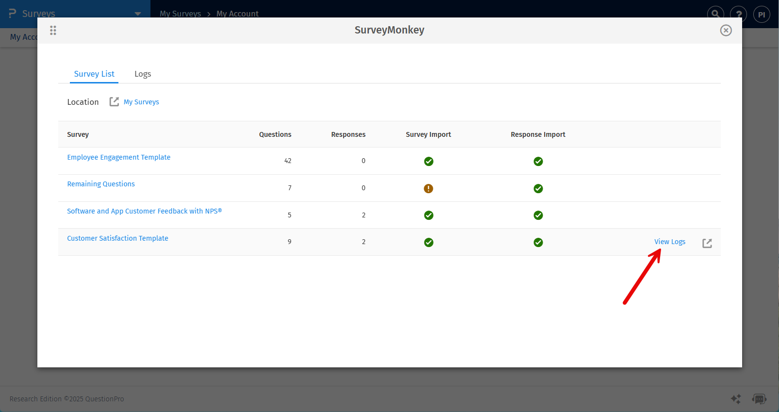Close the SurveyMonkey dialog
Screen dimensions: 779x412
(x=726, y=31)
